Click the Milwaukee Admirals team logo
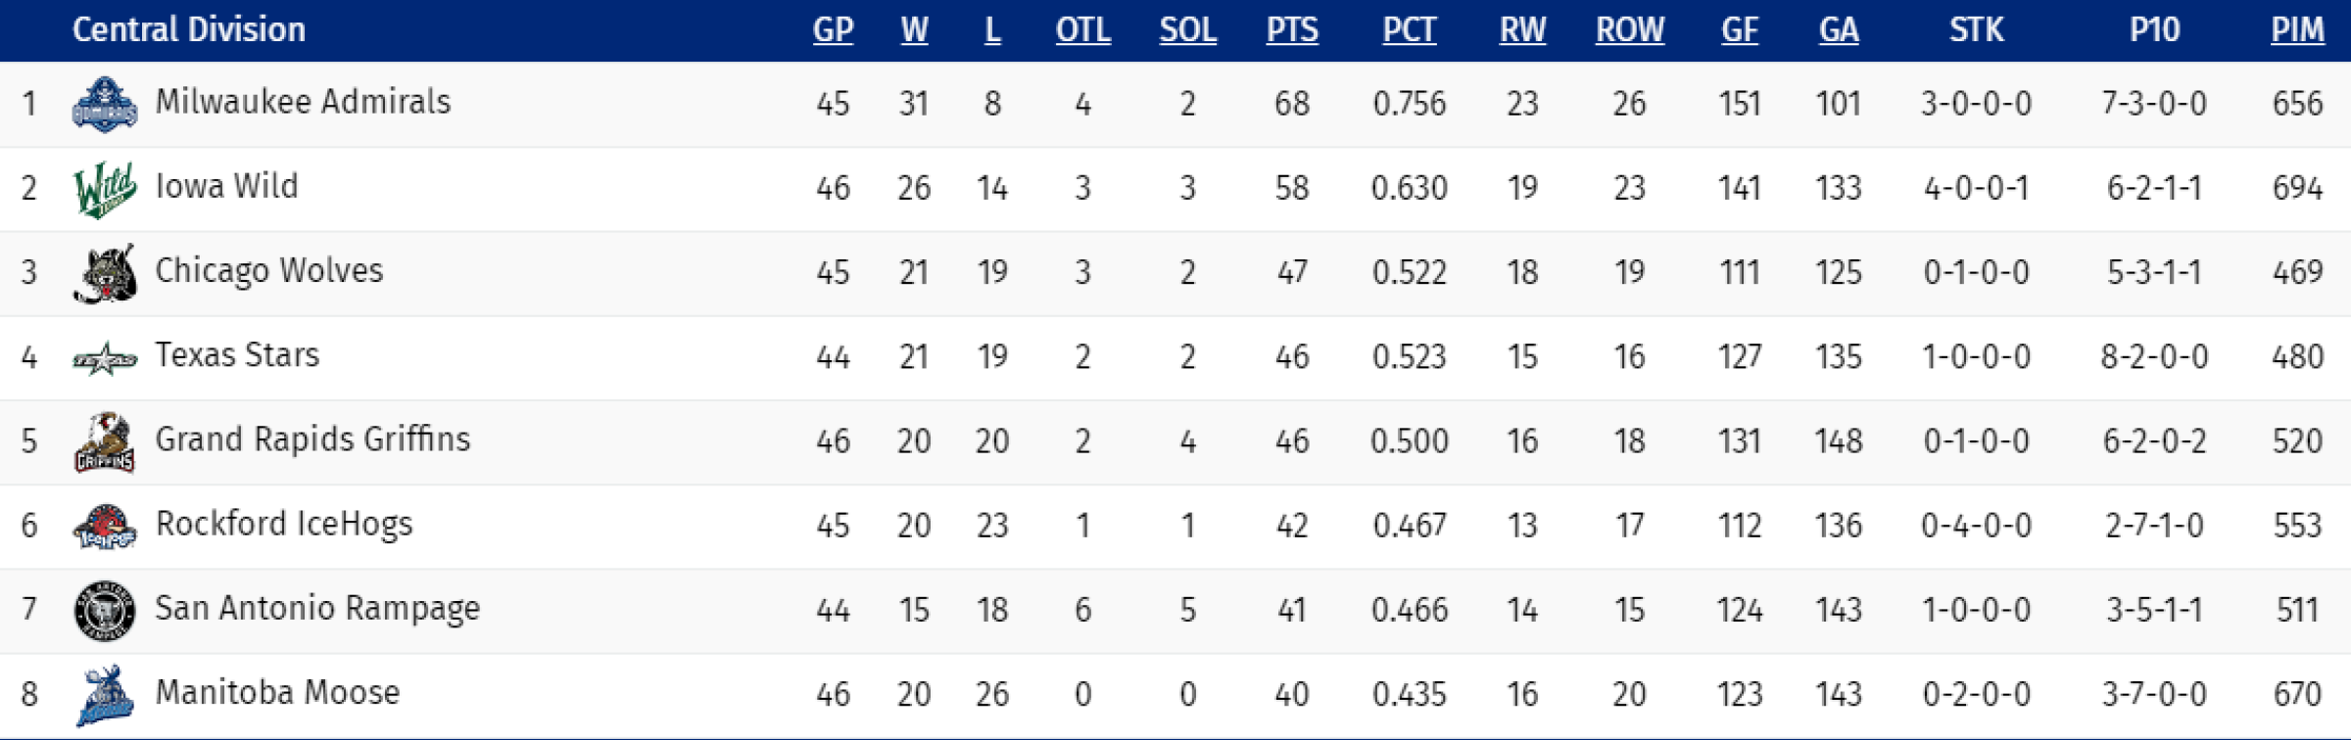Viewport: 2351px width, 740px height. pos(105,105)
